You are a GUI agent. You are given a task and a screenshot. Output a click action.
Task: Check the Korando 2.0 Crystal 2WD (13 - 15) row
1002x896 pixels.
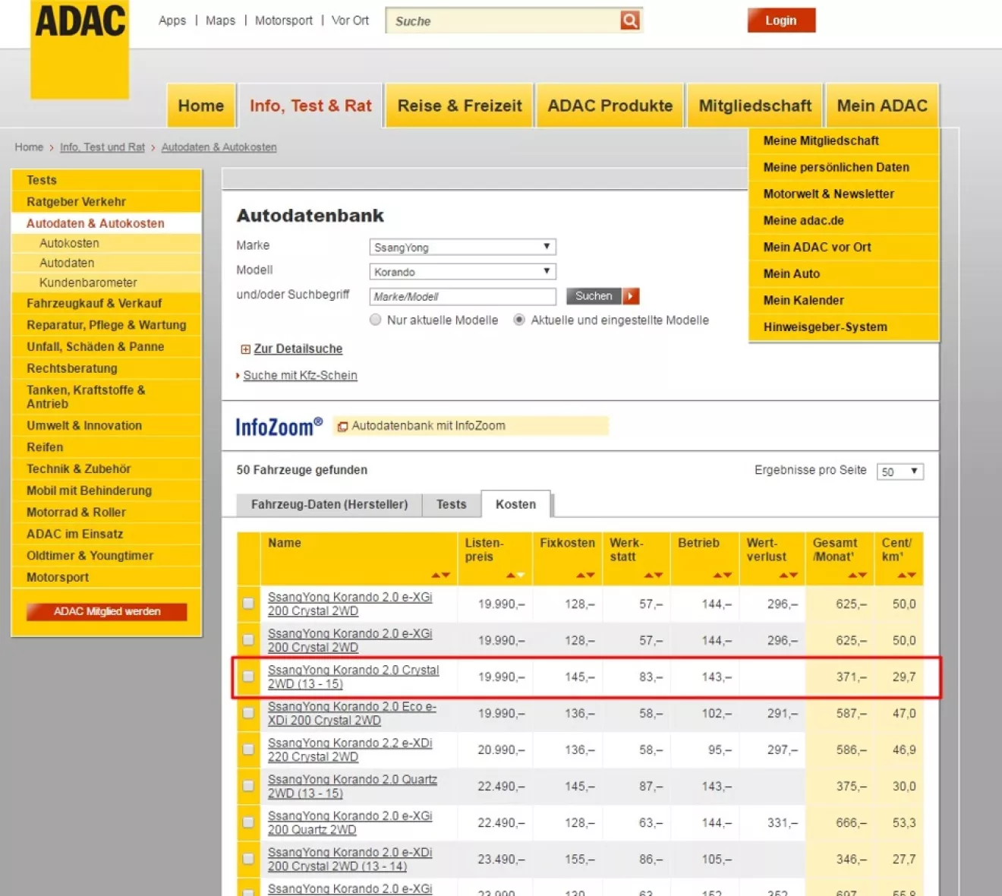[x=248, y=677]
